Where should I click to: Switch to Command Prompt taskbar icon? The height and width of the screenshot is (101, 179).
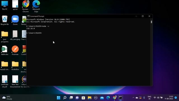pos(121,98)
